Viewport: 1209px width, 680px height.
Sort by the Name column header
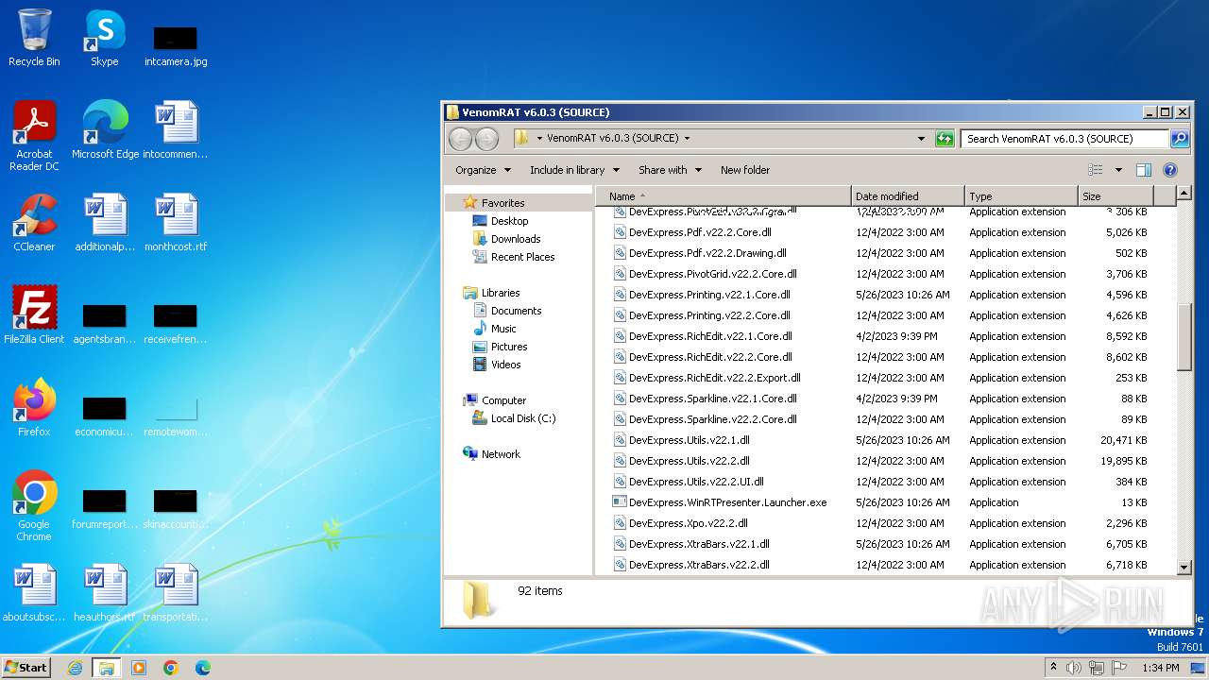pyautogui.click(x=723, y=196)
